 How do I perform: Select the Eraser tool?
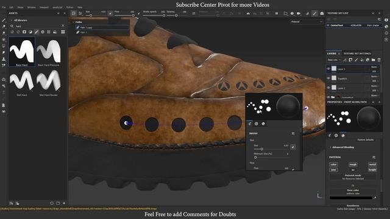point(4,27)
